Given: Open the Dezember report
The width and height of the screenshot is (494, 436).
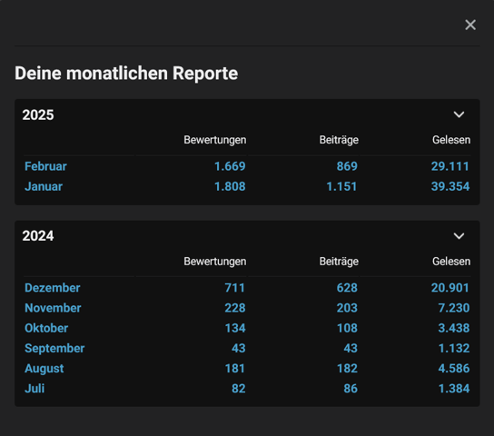Looking at the screenshot, I should point(53,288).
